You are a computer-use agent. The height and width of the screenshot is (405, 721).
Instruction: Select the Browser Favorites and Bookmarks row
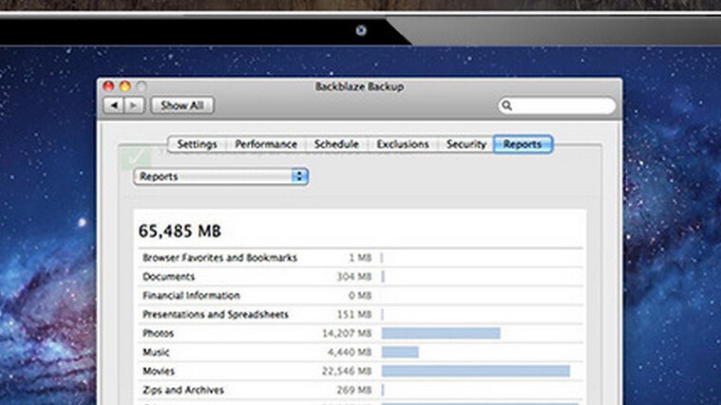pos(361,258)
